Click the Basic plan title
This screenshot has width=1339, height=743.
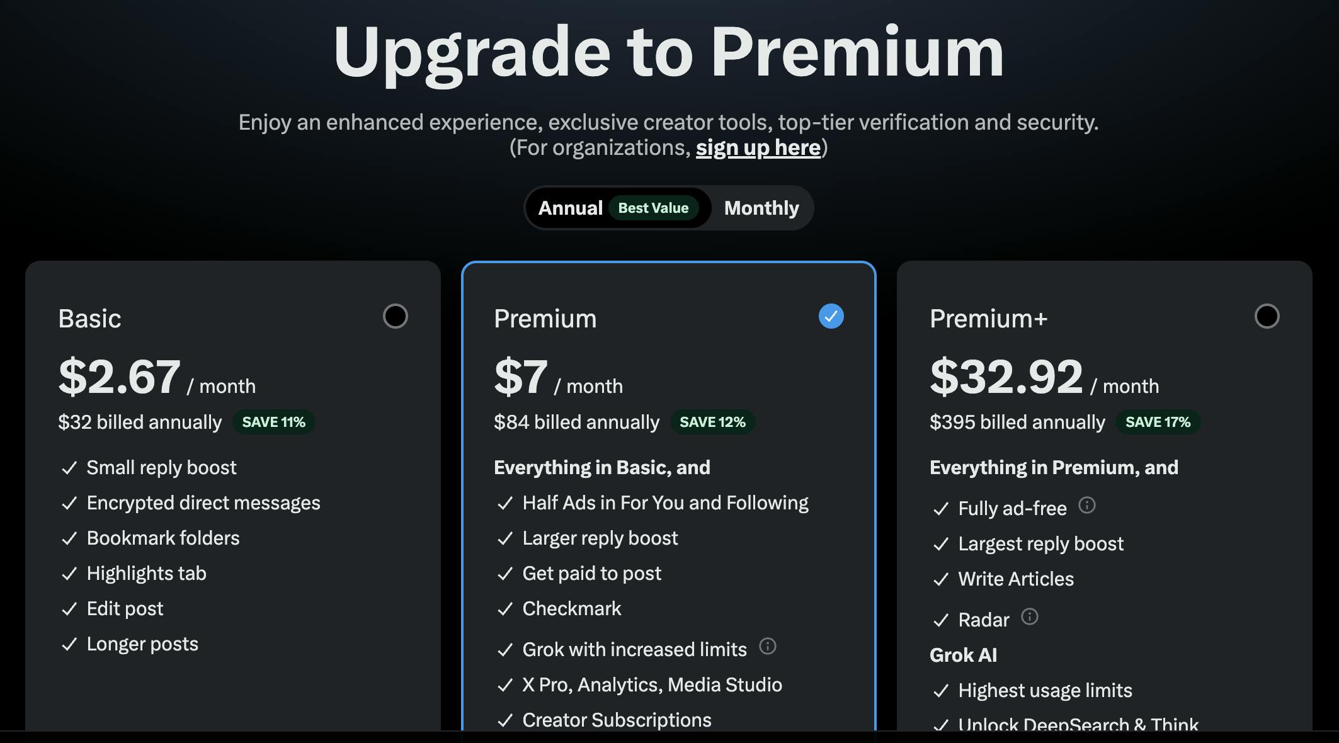pos(89,319)
